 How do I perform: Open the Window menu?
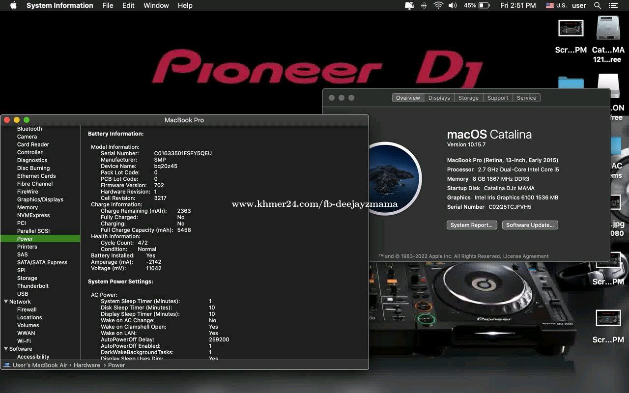click(156, 5)
